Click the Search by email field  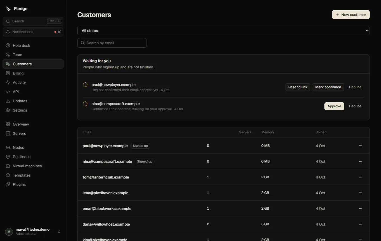pos(112,43)
